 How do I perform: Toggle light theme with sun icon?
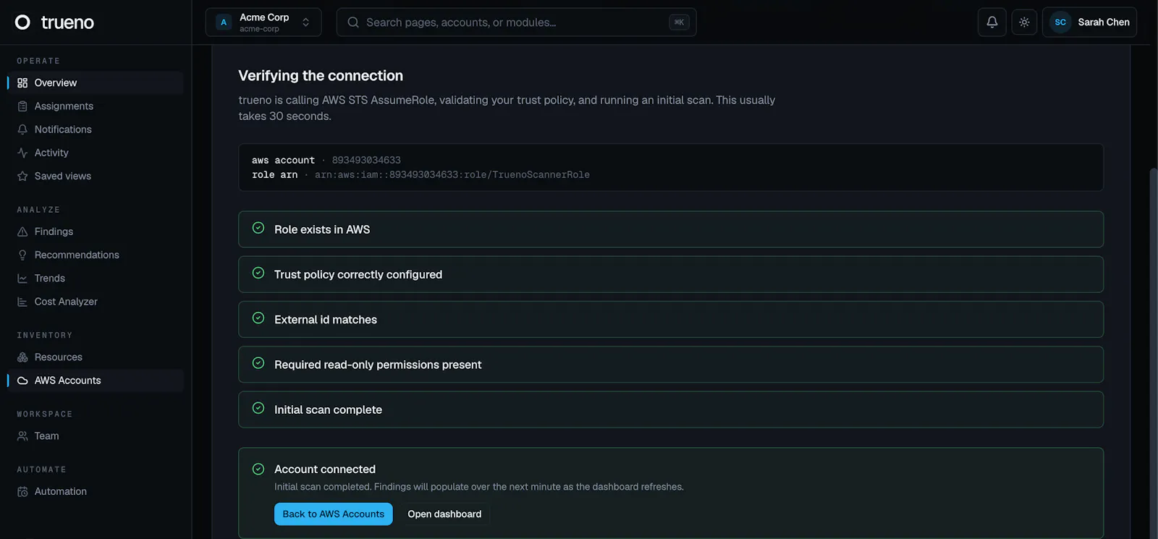1024,22
